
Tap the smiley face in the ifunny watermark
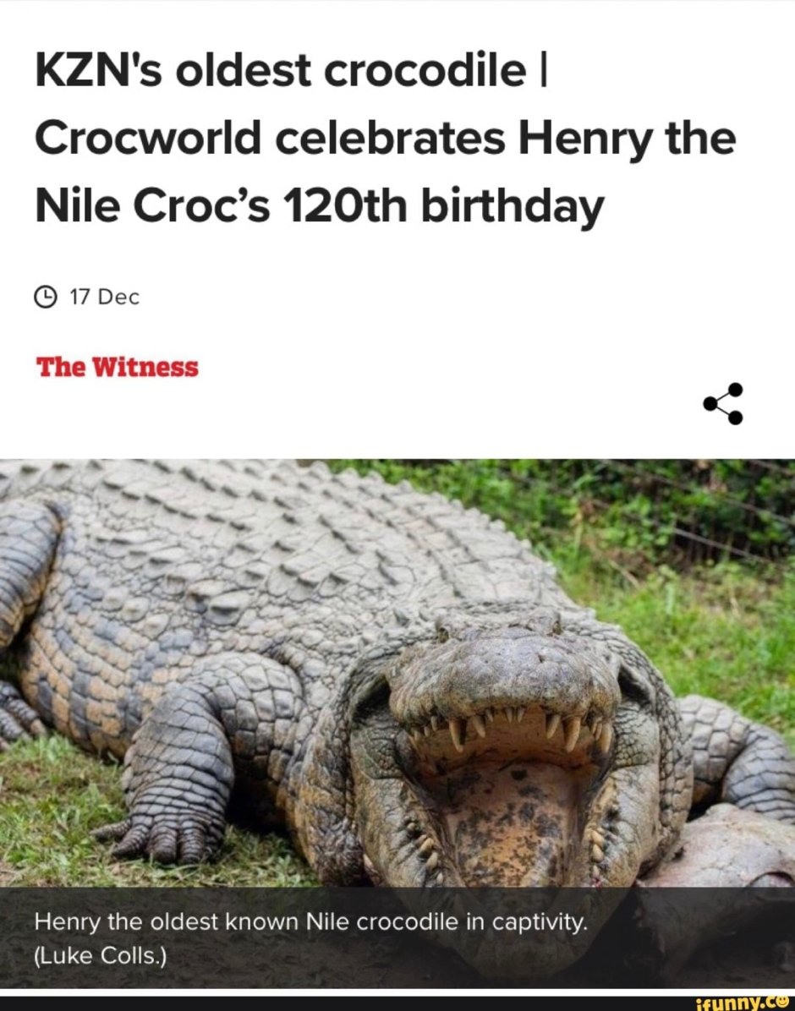[x=787, y=1002]
